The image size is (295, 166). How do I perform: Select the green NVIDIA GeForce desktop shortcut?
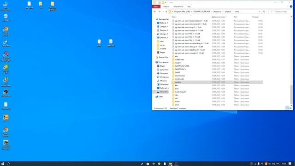(6, 69)
